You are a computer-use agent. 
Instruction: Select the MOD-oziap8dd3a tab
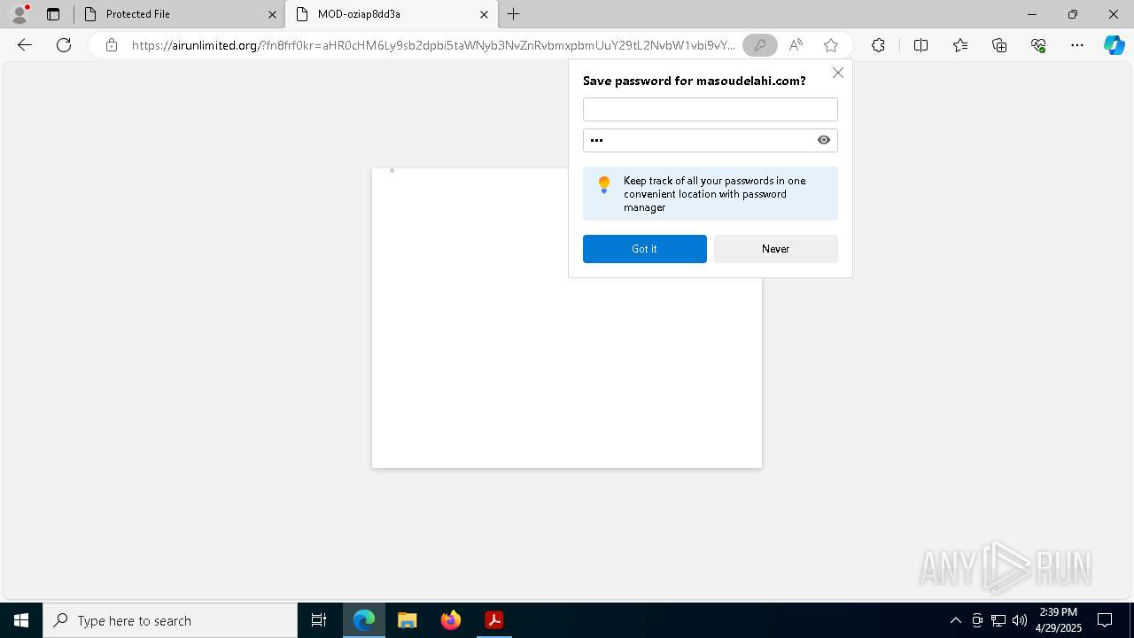[390, 14]
